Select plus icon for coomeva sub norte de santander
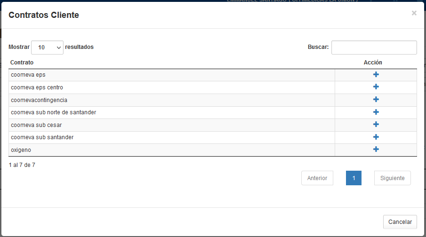Image resolution: width=426 pixels, height=237 pixels. [376, 112]
